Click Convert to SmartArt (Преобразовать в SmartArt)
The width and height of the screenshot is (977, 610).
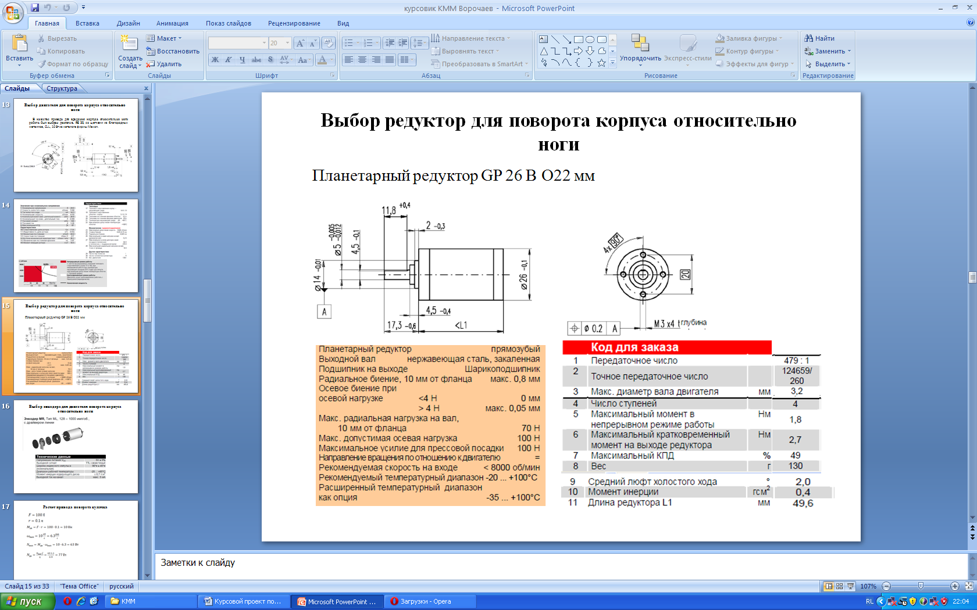(480, 64)
